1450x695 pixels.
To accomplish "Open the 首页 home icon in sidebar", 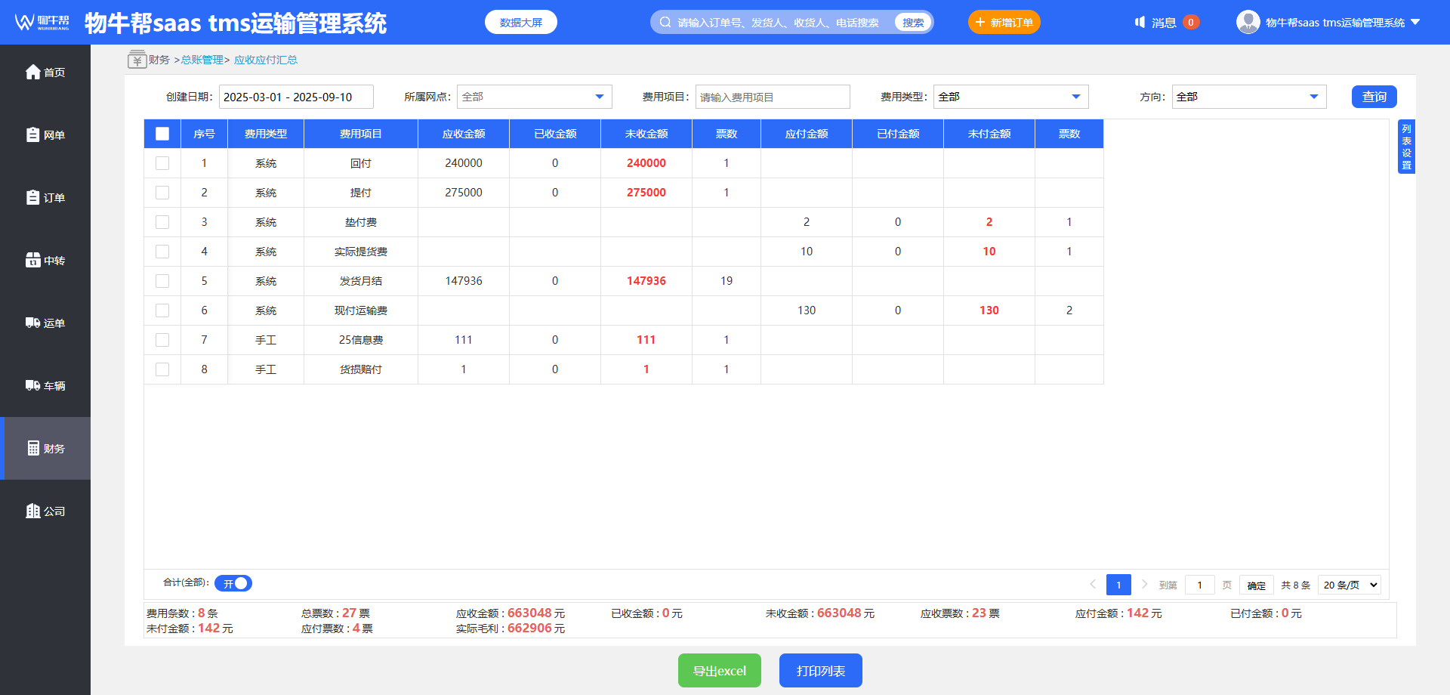I will pos(32,72).
